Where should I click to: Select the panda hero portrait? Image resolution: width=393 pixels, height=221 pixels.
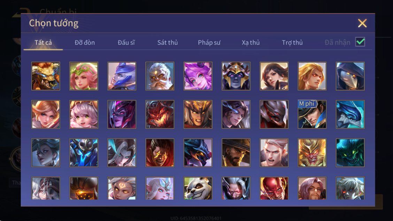pos(198,188)
